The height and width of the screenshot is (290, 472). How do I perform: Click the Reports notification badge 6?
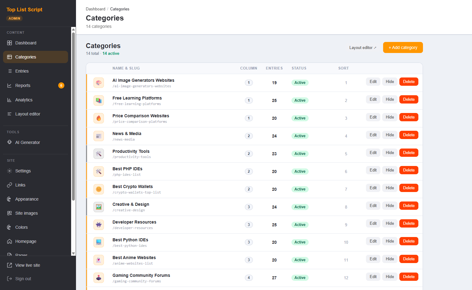(x=61, y=85)
